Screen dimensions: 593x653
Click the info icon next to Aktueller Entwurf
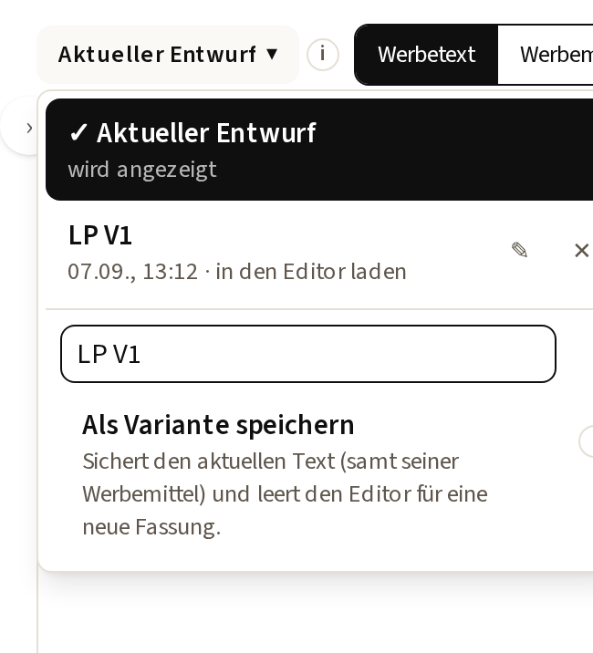323,55
